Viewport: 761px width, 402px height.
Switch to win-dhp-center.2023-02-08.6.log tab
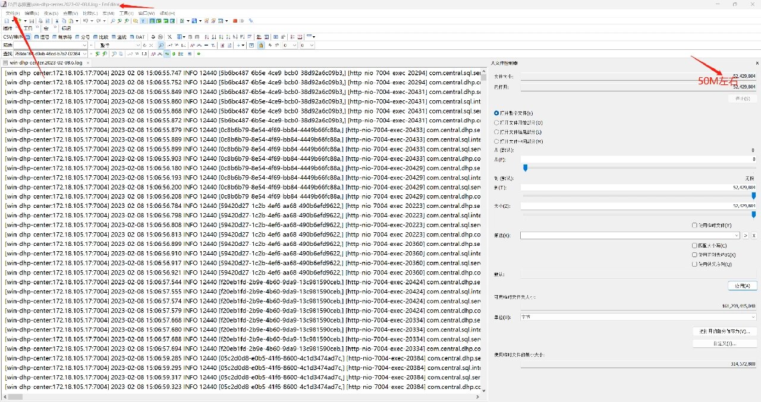pyautogui.click(x=46, y=62)
